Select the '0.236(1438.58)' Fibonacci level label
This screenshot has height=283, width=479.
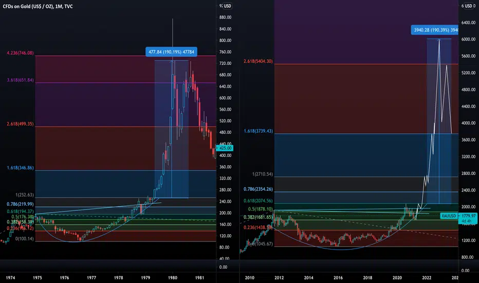[x=258, y=227]
